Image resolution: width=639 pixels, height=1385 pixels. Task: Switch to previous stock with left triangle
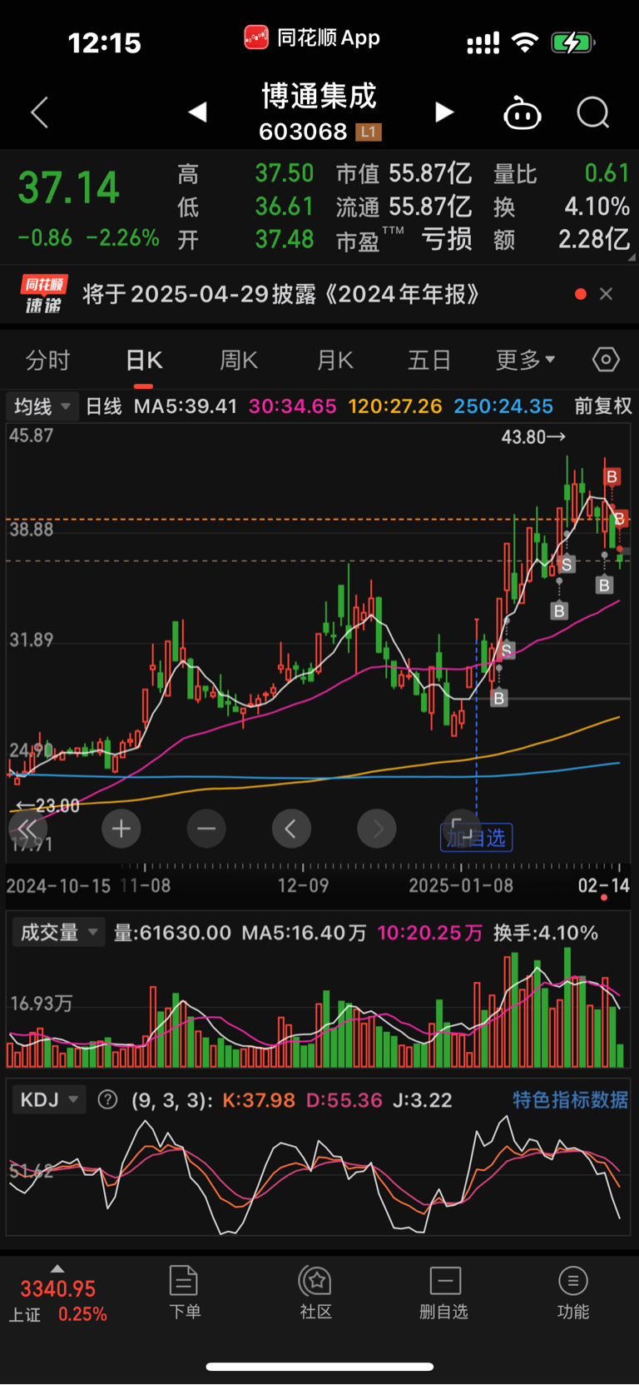pyautogui.click(x=197, y=112)
